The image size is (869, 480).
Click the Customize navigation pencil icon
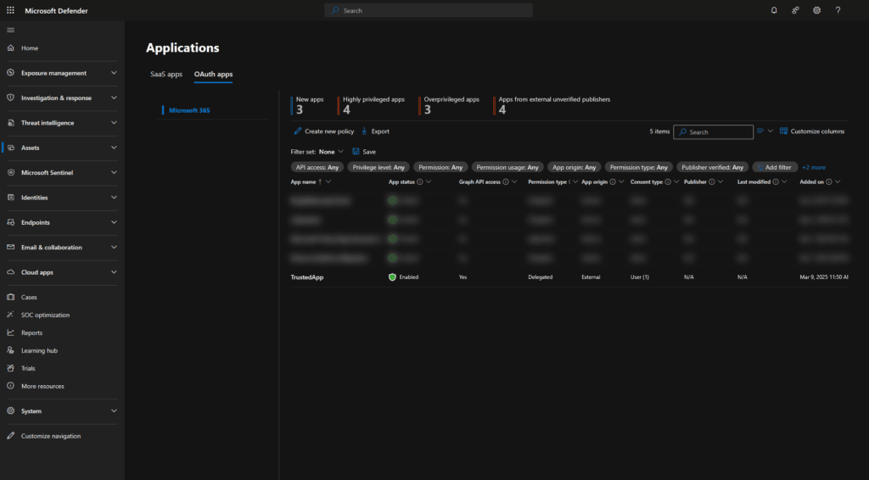(10, 436)
